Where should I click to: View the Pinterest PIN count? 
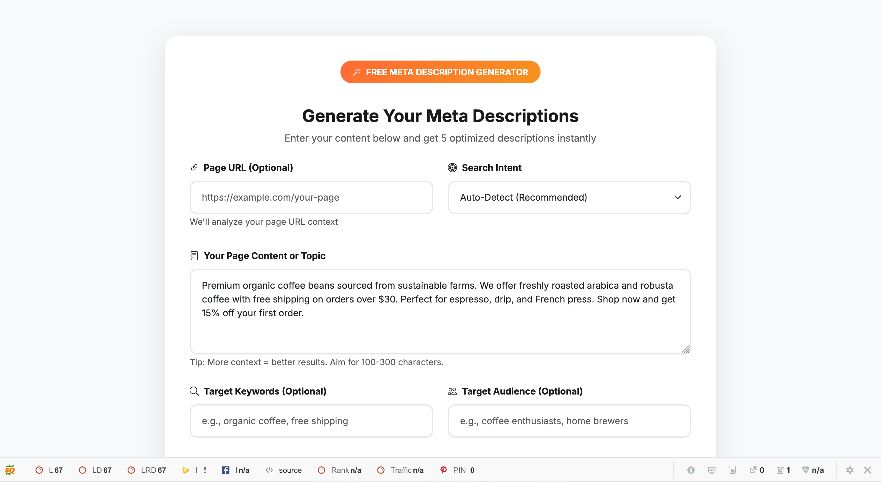[x=457, y=470]
